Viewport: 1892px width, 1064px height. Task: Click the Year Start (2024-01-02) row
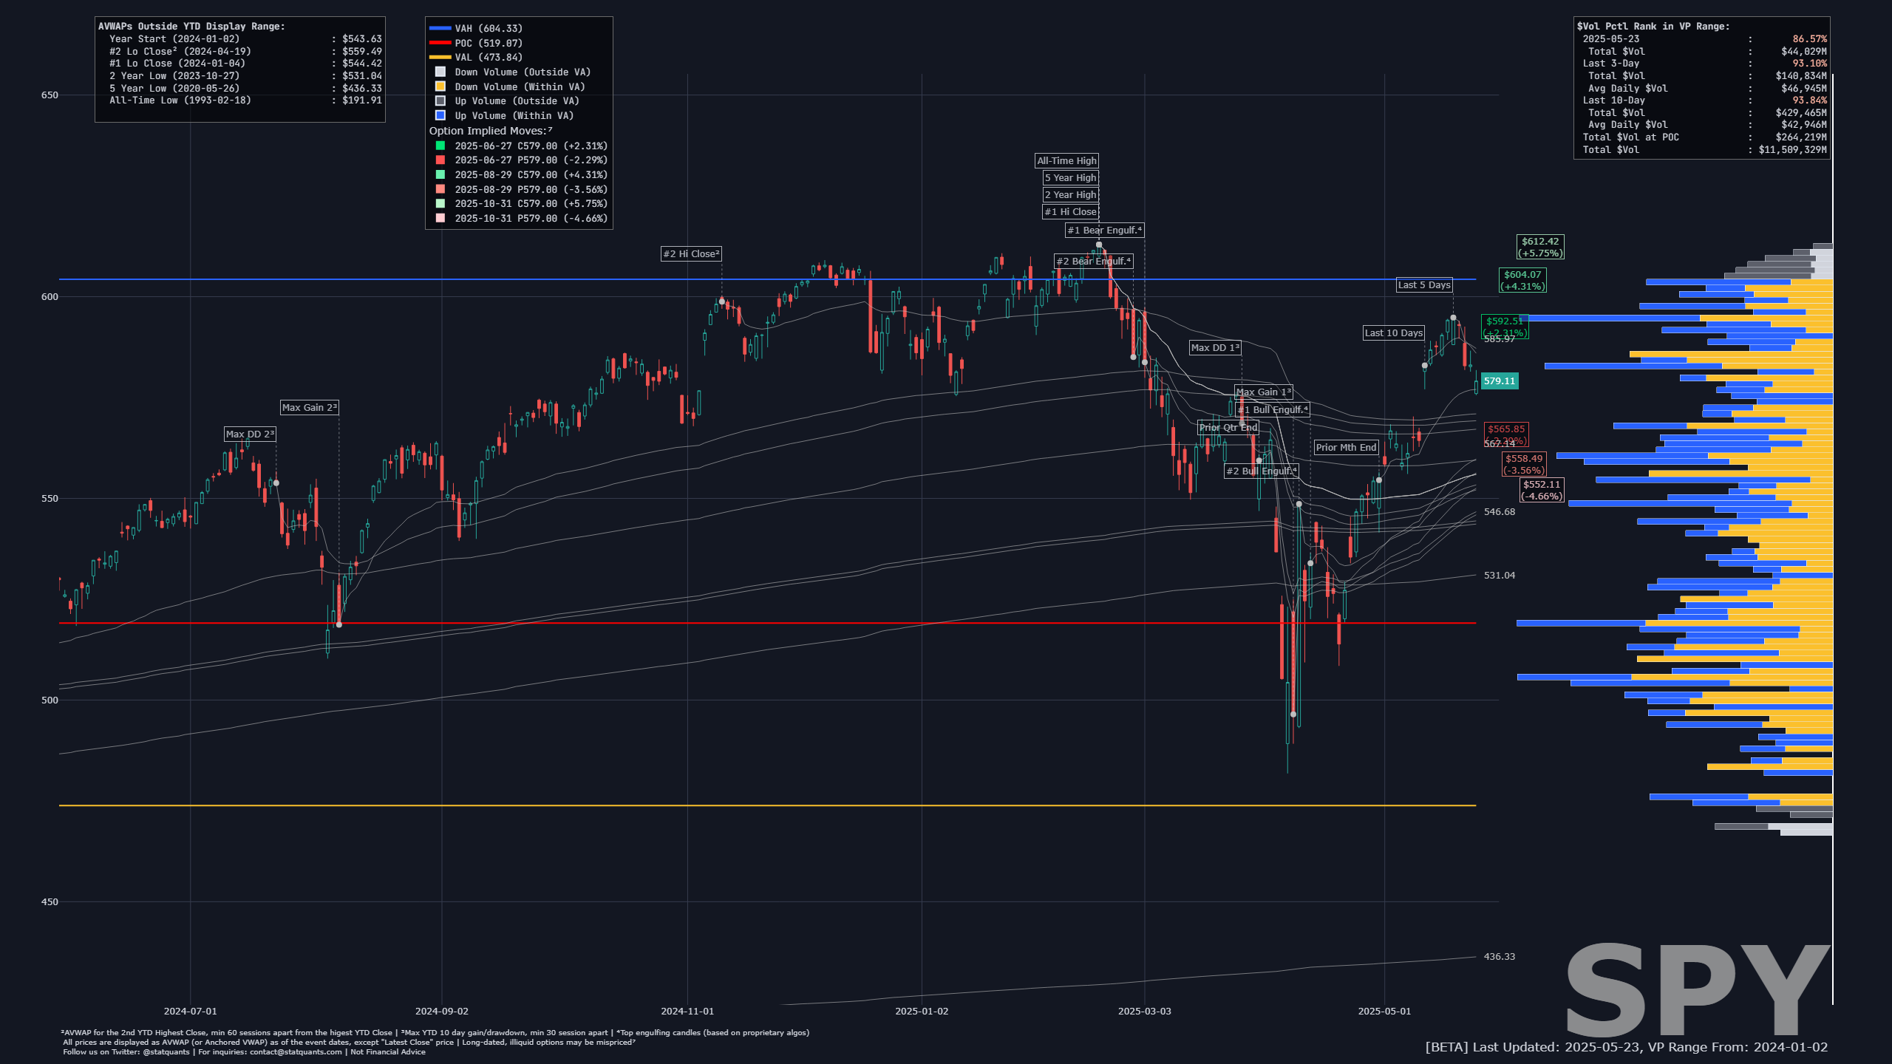tap(245, 39)
